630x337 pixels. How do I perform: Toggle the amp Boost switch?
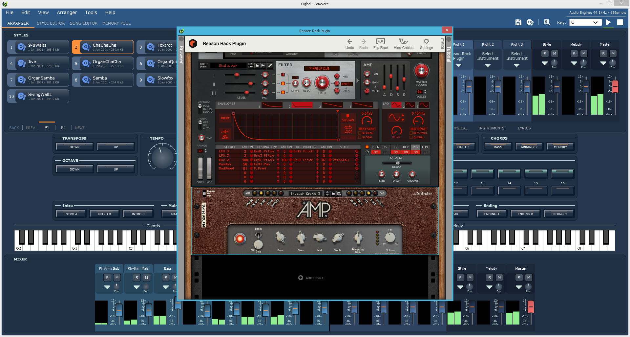(x=259, y=235)
